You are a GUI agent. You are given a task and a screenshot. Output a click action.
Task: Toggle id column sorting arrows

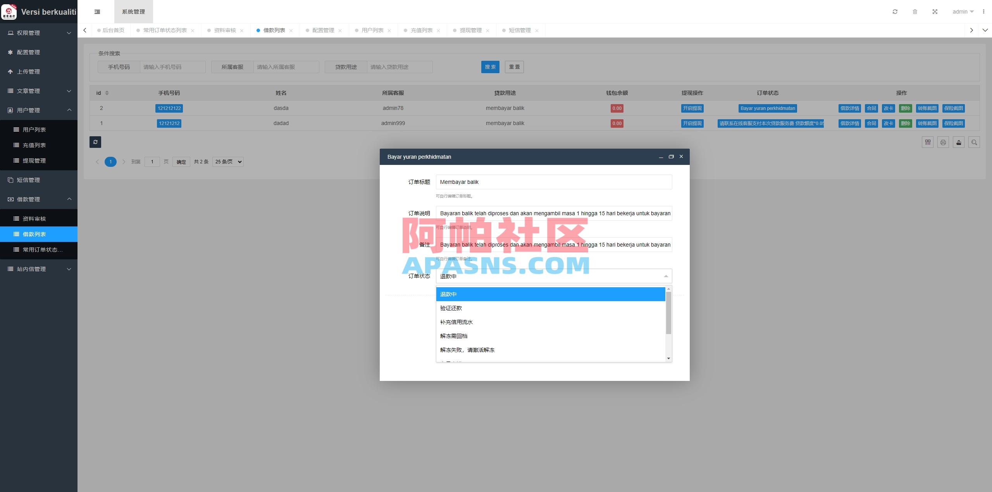coord(107,93)
